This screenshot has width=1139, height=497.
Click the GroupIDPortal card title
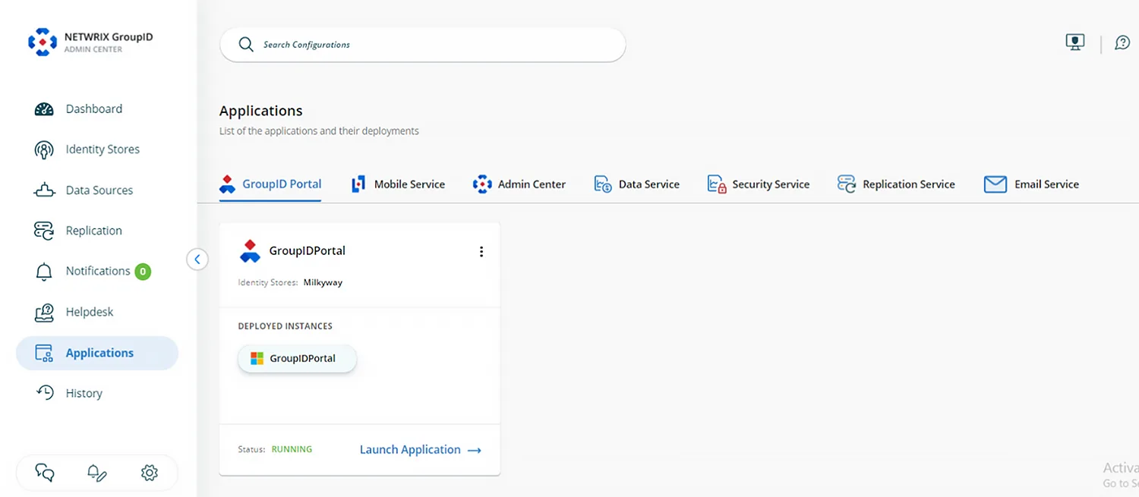point(308,251)
